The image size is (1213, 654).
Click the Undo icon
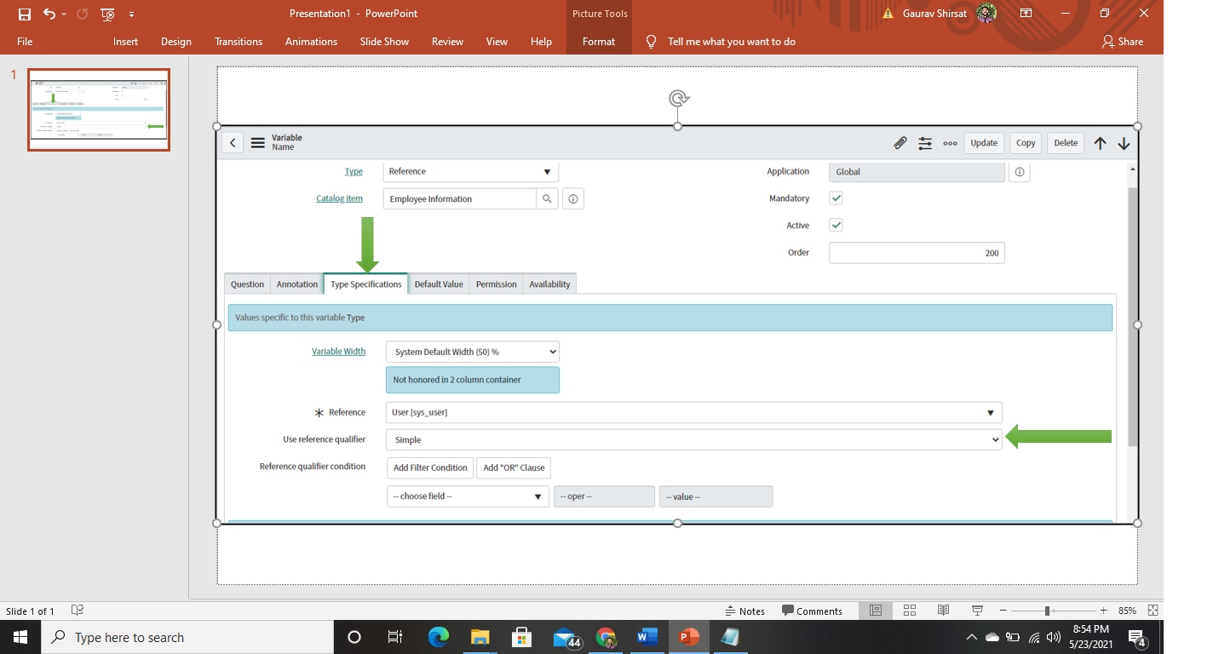47,14
